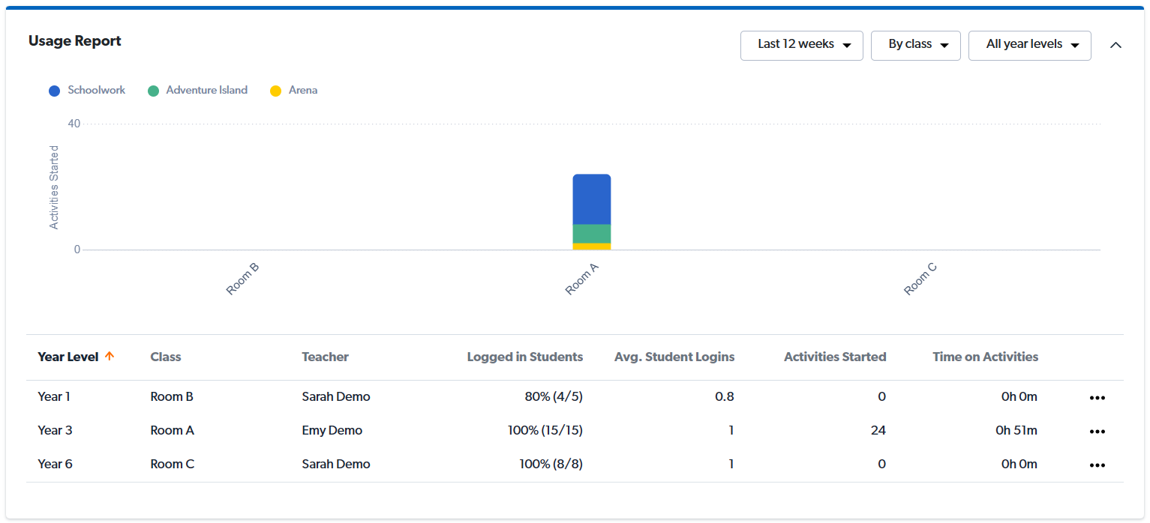Open the By class dropdown

point(915,45)
